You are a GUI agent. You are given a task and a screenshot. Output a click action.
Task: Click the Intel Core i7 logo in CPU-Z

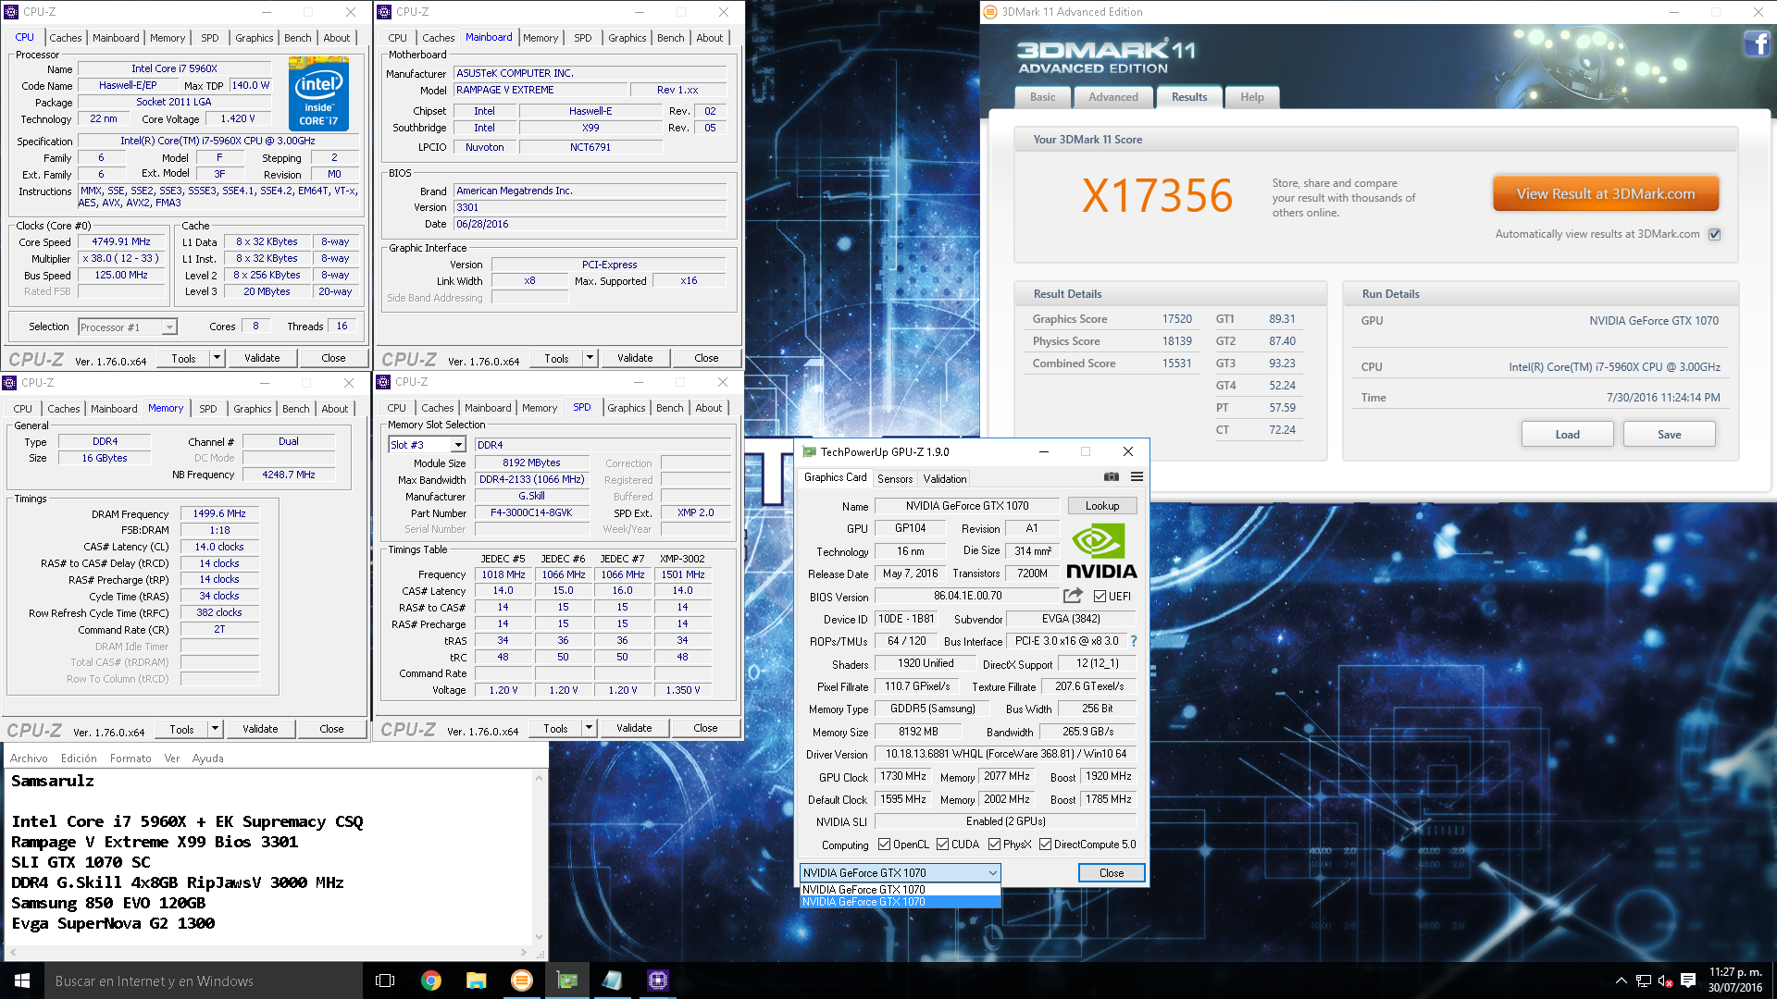coord(318,92)
